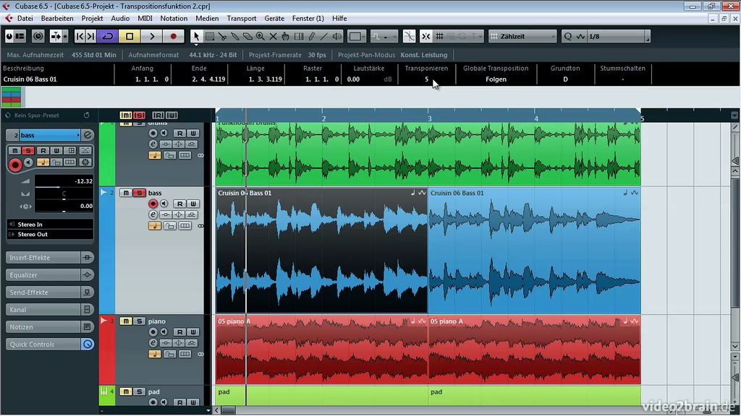Select the Erase tool

click(247, 36)
